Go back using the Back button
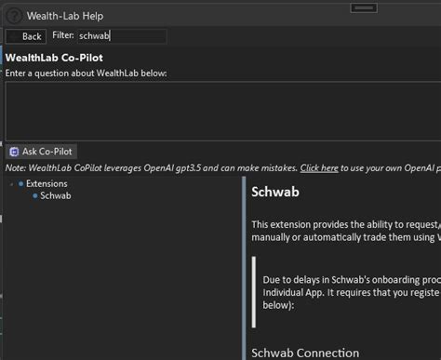 [26, 36]
